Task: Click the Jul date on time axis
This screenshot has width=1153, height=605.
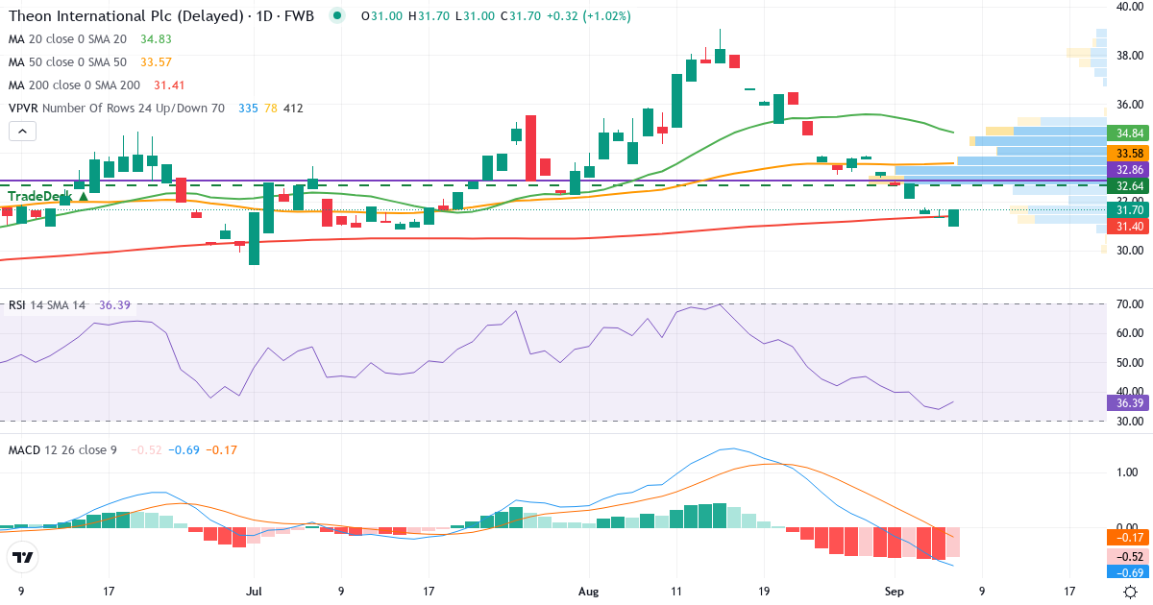Action: (254, 592)
